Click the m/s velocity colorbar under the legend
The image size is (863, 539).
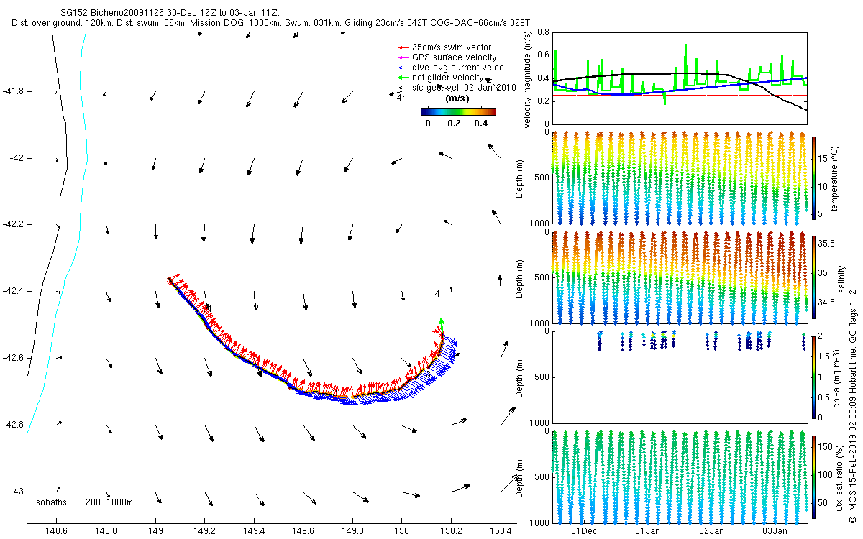(x=458, y=111)
